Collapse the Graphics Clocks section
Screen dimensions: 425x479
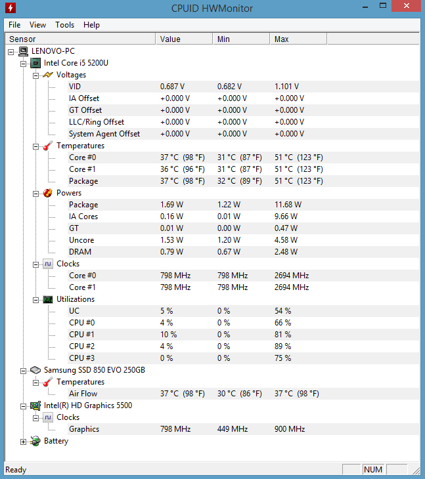[35, 419]
